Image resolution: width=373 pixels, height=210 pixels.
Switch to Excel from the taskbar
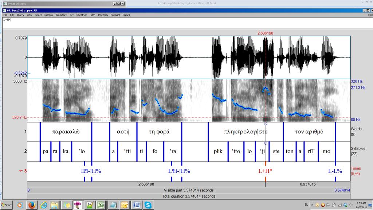pyautogui.click(x=101, y=205)
